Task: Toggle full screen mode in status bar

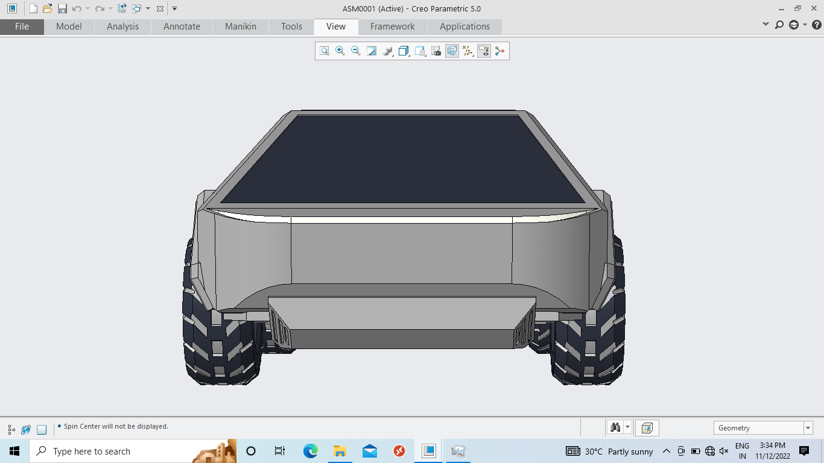Action: pyautogui.click(x=42, y=430)
